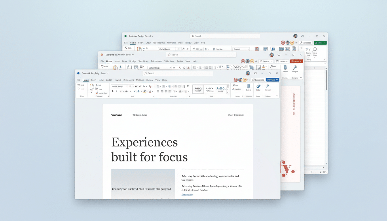Viewport: 387px width, 221px height.
Task: Launch the Editor pane
Action: [x=258, y=87]
